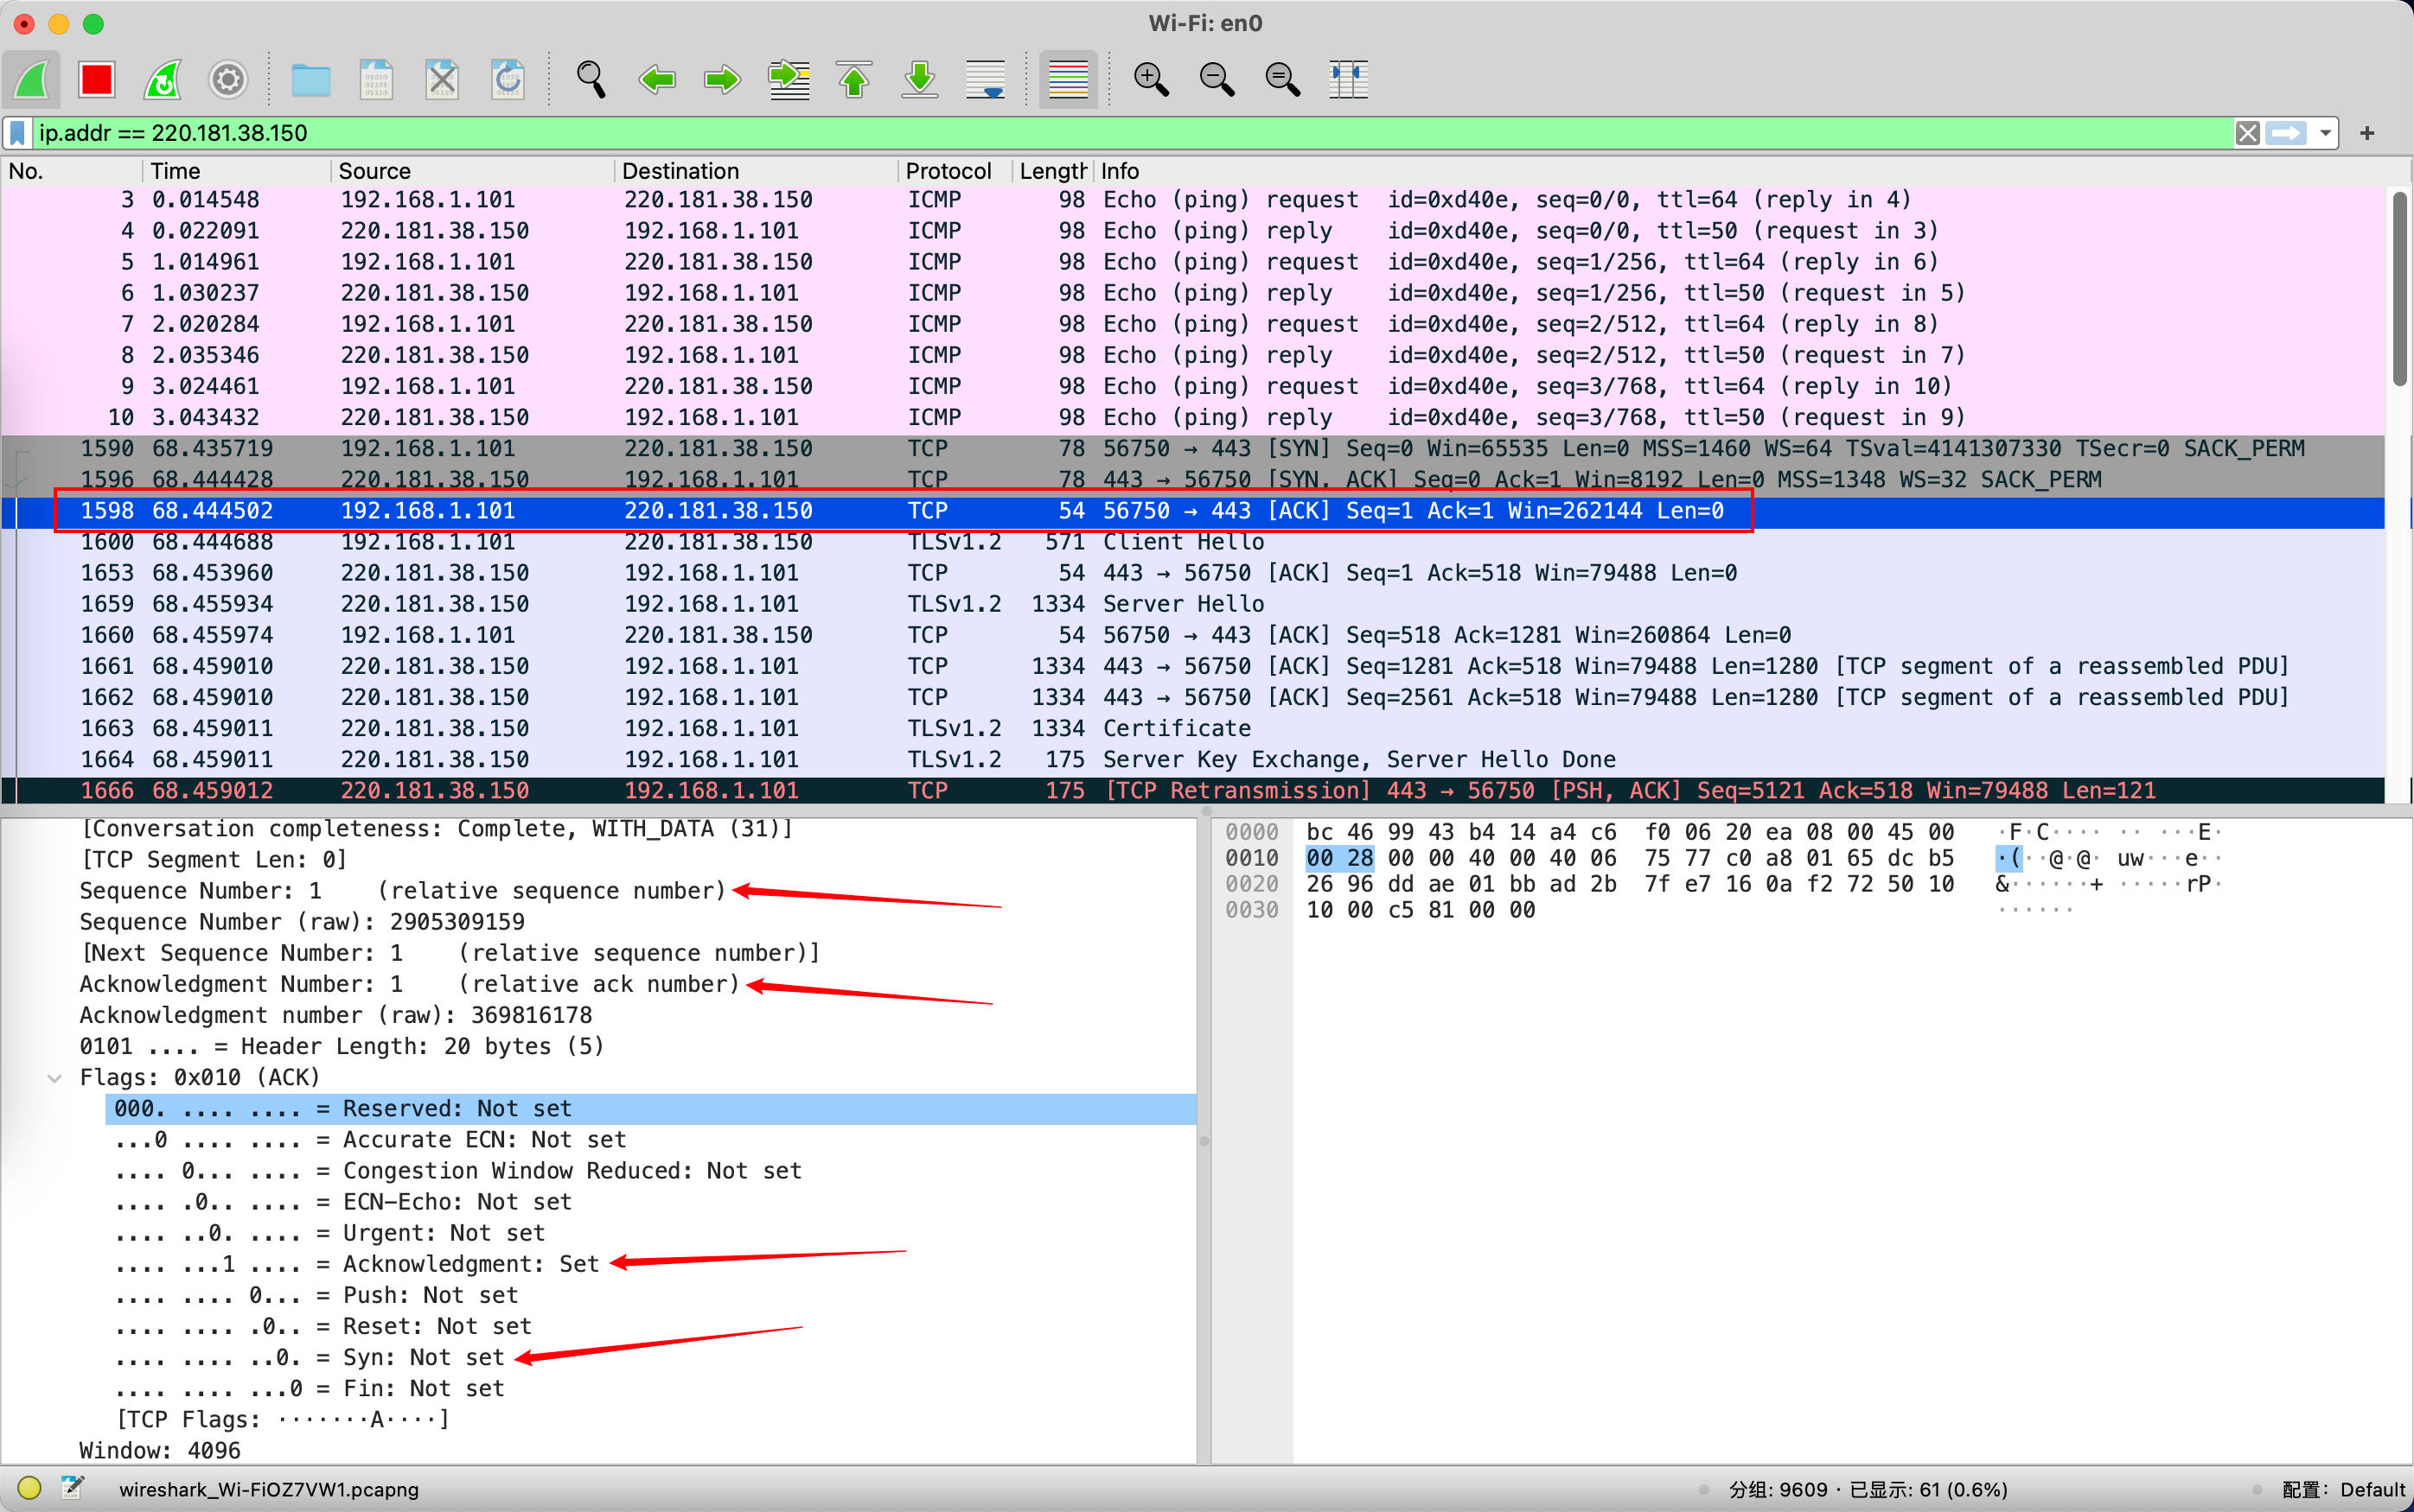
Task: Select Window: 4096 line
Action: (x=160, y=1451)
